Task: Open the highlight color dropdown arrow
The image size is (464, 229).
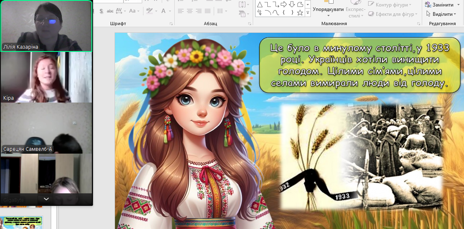Action: [156, 11]
